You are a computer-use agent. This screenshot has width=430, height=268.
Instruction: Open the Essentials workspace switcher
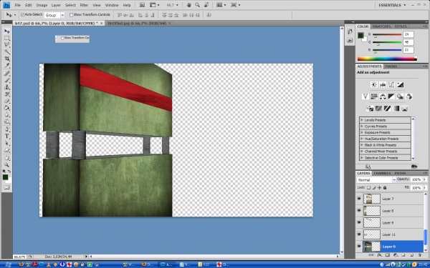click(x=392, y=5)
